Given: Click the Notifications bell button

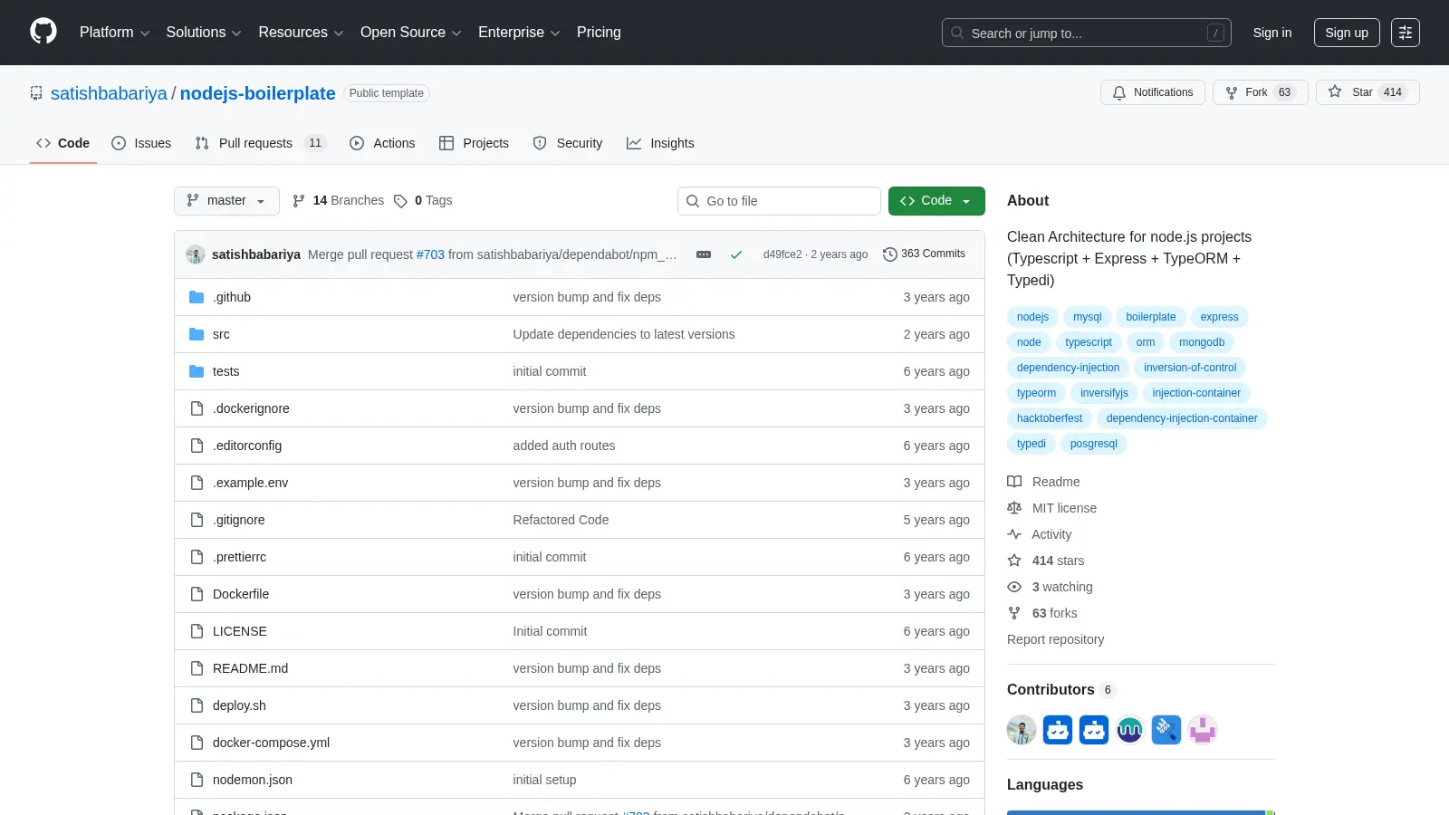Looking at the screenshot, I should tap(1153, 92).
